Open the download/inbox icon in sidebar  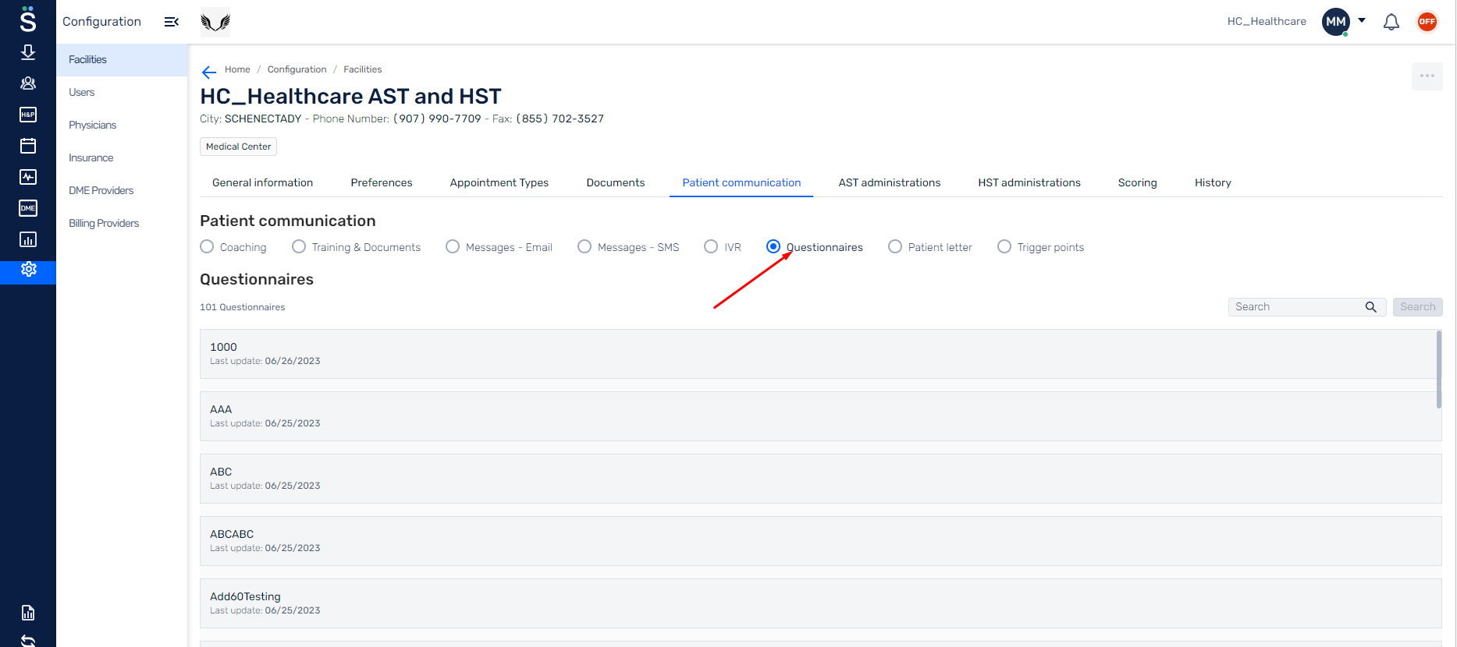pos(28,52)
